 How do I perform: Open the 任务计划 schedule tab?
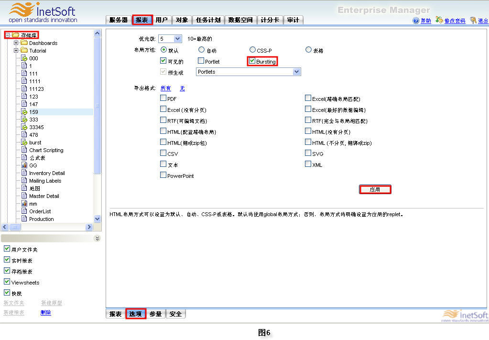(x=208, y=20)
